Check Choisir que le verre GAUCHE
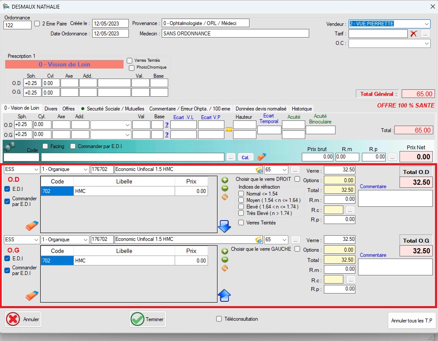The height and width of the screenshot is (341, 438). (297, 249)
